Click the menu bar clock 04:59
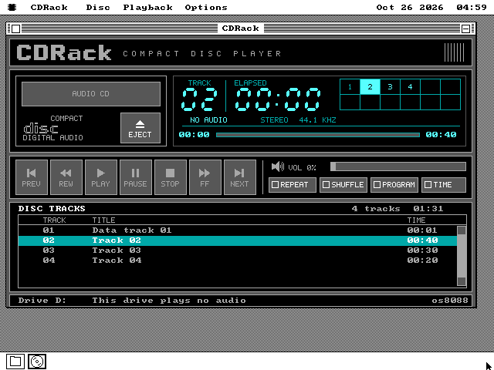This screenshot has height=370, width=494. 472,7
